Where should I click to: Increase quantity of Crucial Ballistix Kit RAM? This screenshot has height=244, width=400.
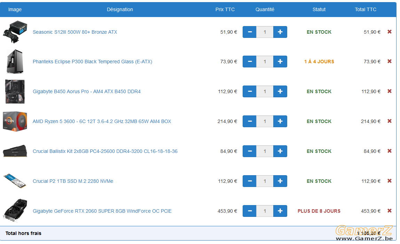(x=280, y=151)
